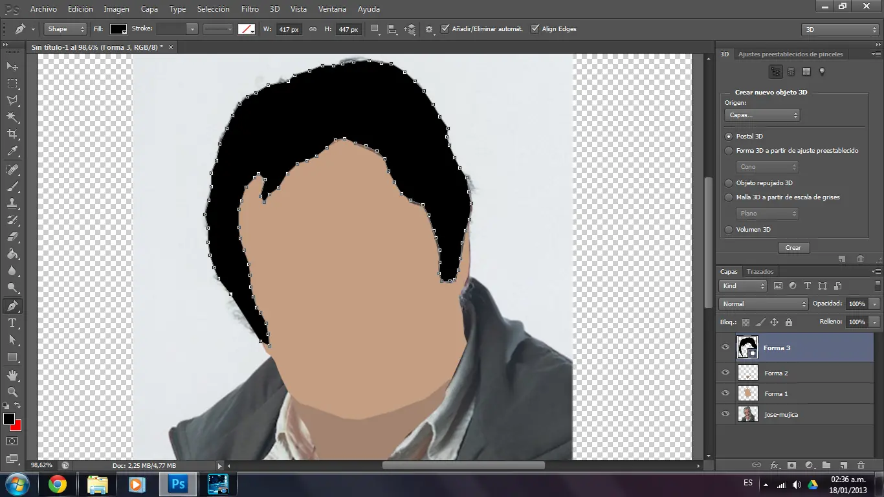Screen dimensions: 884x497
Task: Open path arrangement icon in options bar
Action: pos(410,29)
